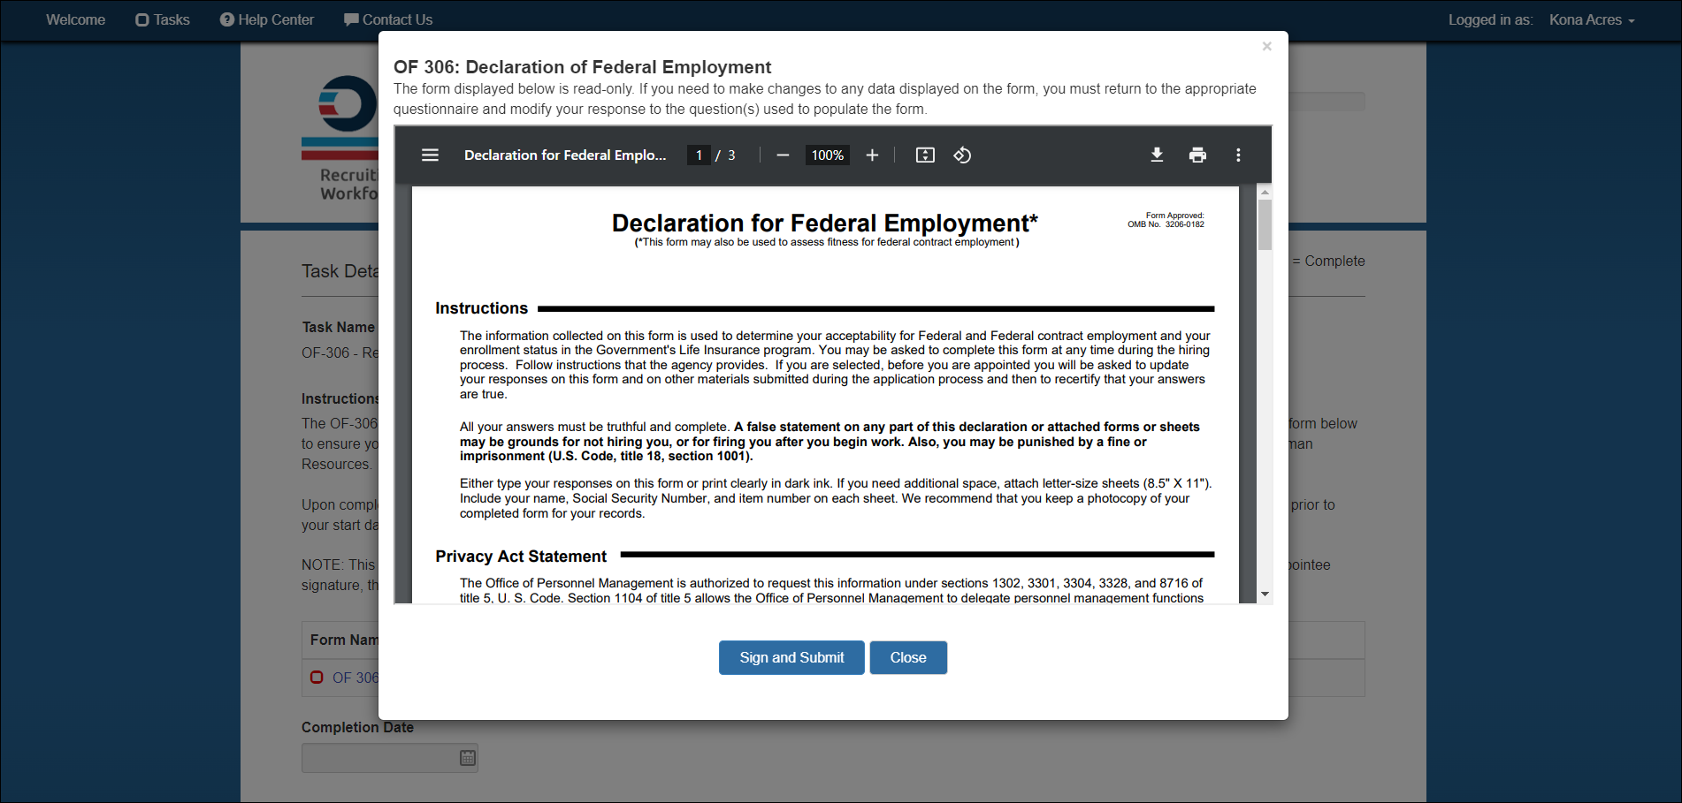Click the 'Privacy Act Statement' heading
The image size is (1682, 803).
point(521,557)
